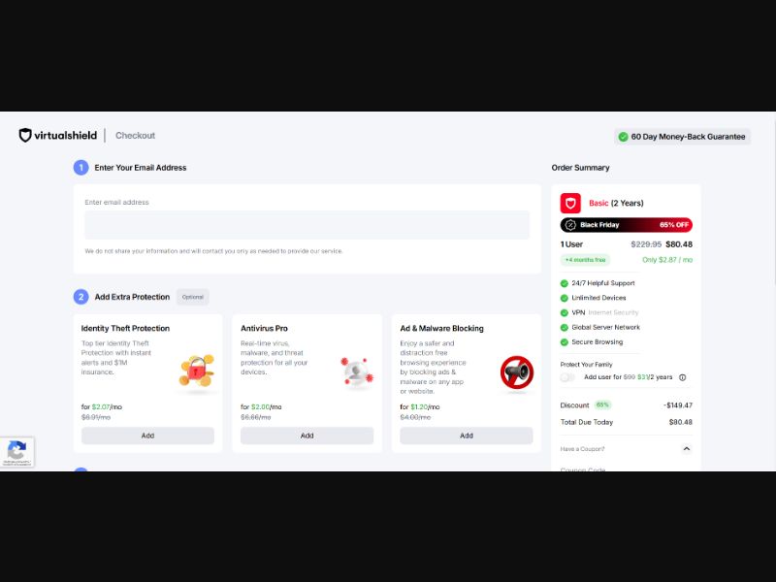Add Antivirus Pro to your order
The image size is (776, 582).
point(307,436)
